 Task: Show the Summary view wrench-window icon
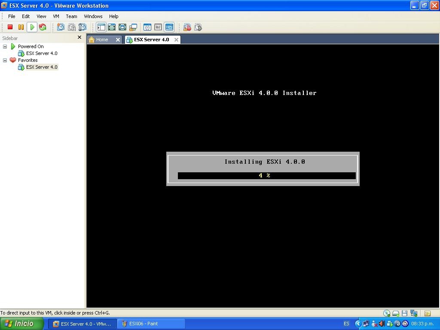147,27
